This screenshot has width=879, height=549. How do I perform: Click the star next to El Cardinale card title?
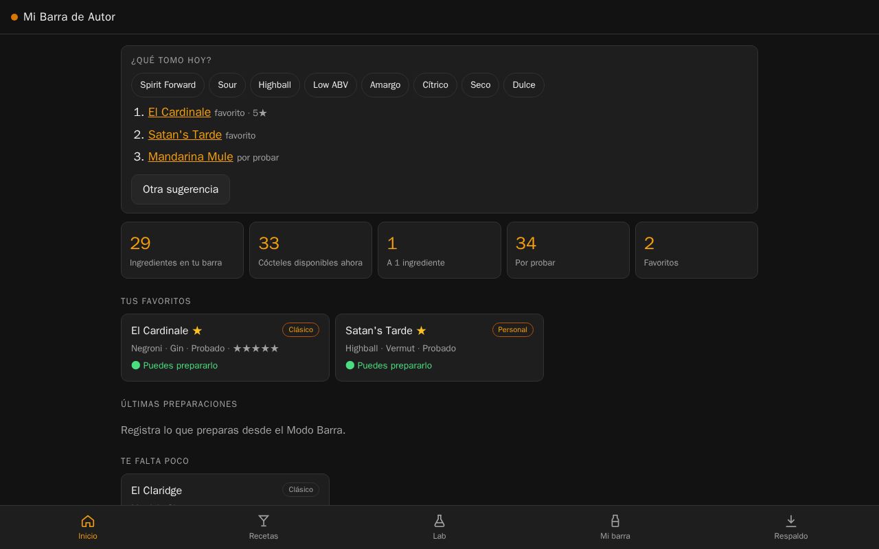197,331
